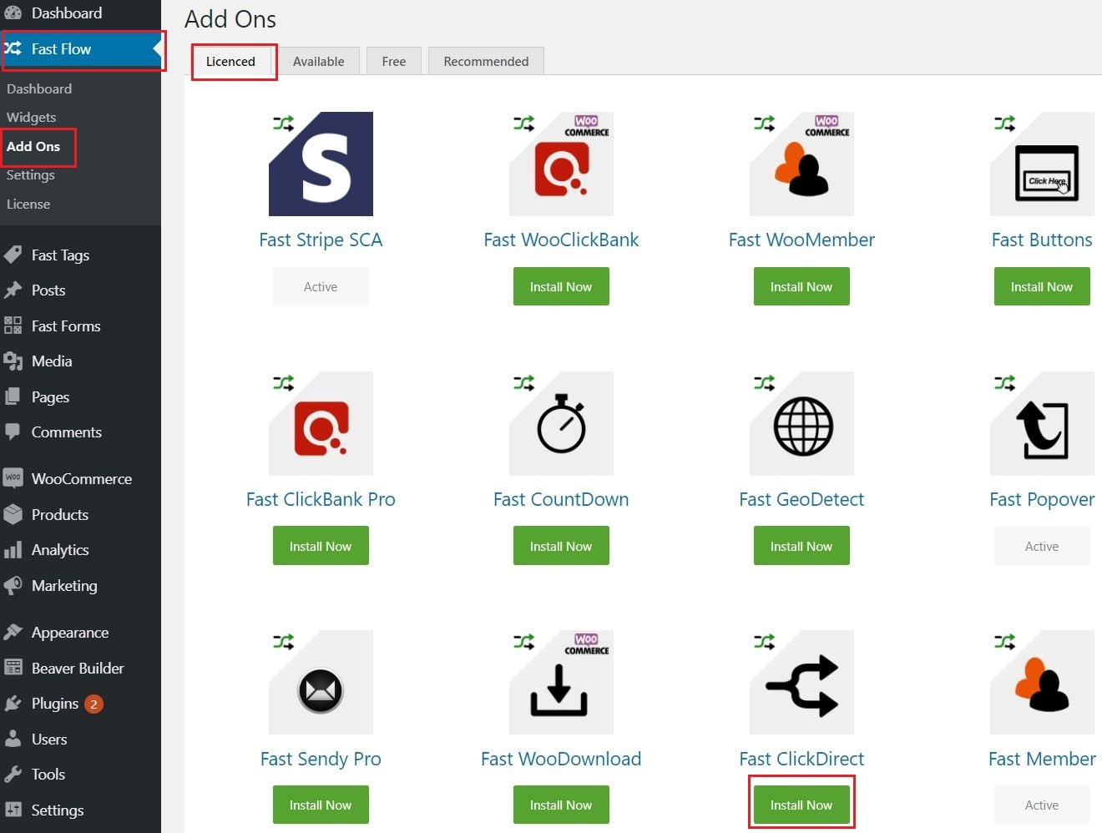
Task: Open the Fast ClickDirect title link
Action: pos(801,759)
